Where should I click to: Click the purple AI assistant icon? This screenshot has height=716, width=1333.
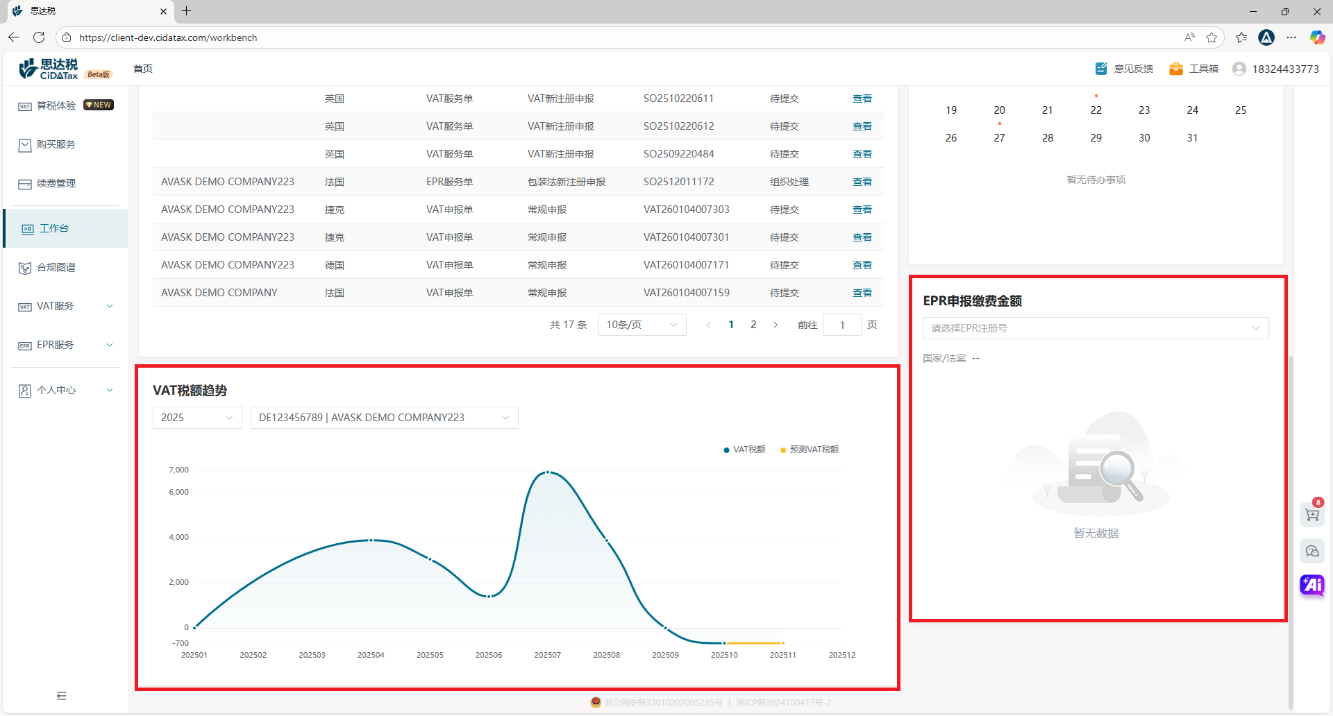click(x=1311, y=585)
